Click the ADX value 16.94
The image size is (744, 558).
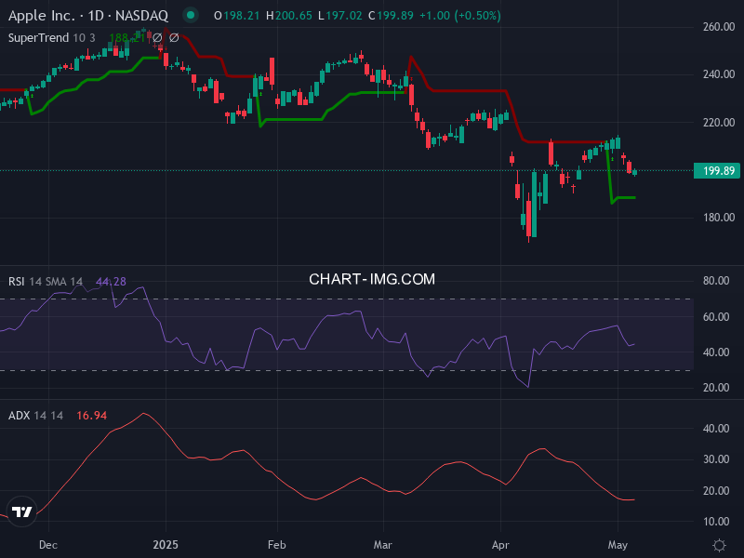(91, 415)
